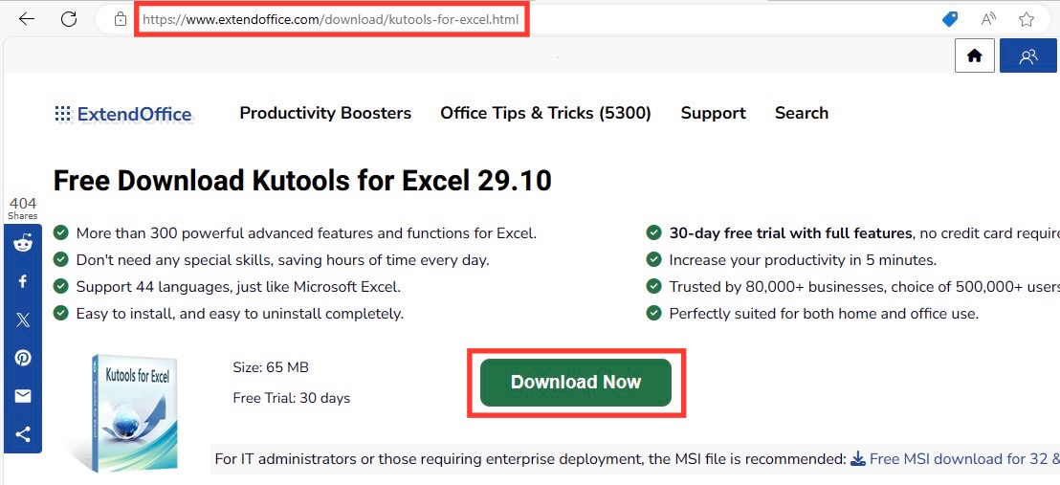Screen dimensions: 1060x485
Task: Click the ExtendOffice logo
Action: coord(123,114)
